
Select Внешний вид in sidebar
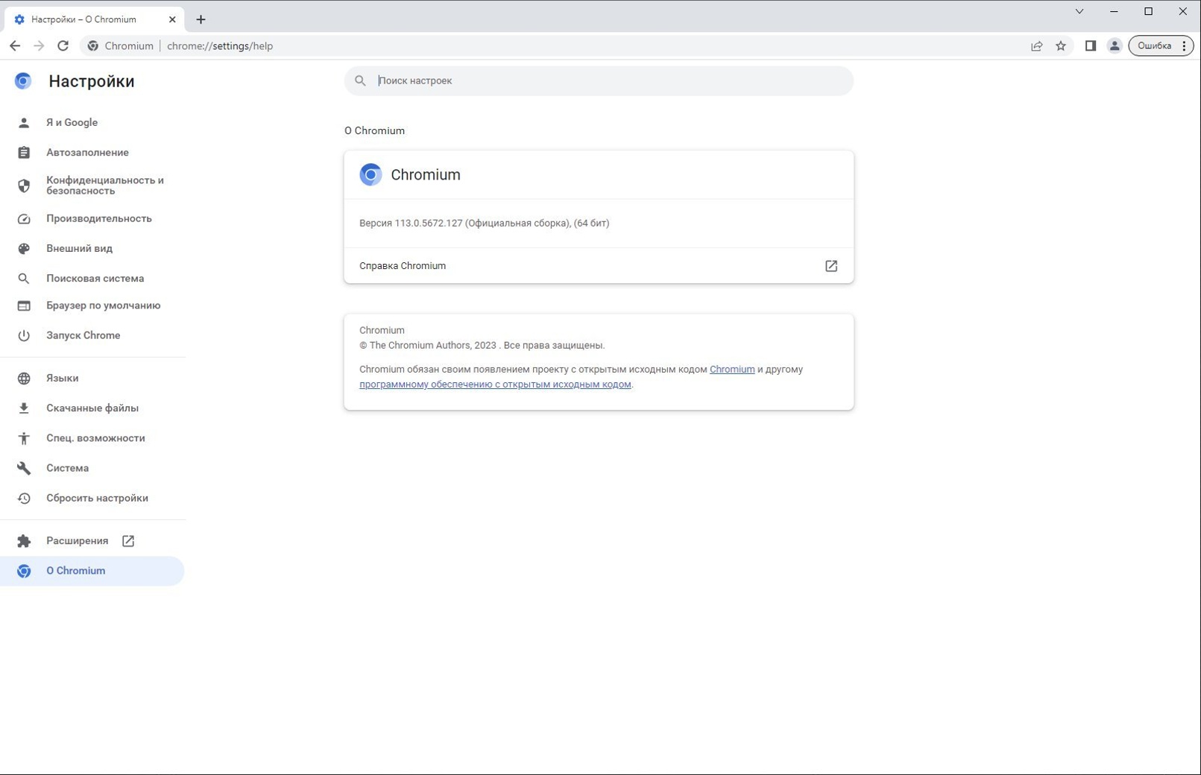(79, 248)
